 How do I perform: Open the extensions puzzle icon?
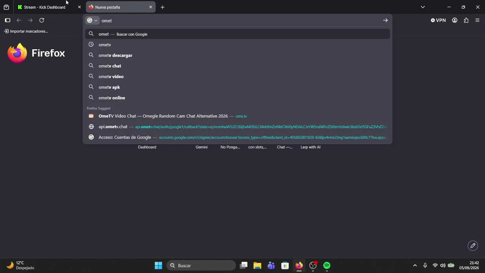466,20
